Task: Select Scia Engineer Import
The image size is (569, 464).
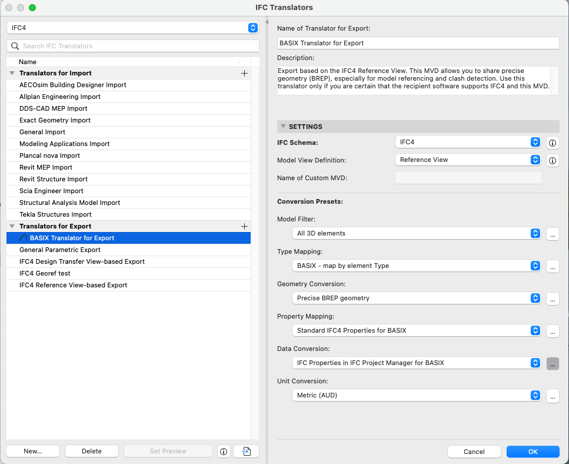Action: click(128, 191)
